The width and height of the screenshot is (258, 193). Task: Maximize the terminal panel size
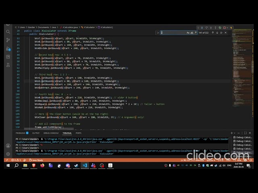pos(246,133)
